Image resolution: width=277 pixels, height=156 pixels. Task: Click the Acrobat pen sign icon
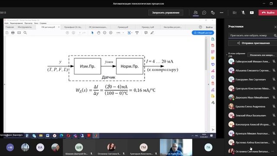(152, 33)
